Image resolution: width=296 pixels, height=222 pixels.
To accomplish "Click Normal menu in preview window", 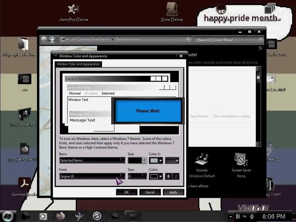I will (75, 93).
